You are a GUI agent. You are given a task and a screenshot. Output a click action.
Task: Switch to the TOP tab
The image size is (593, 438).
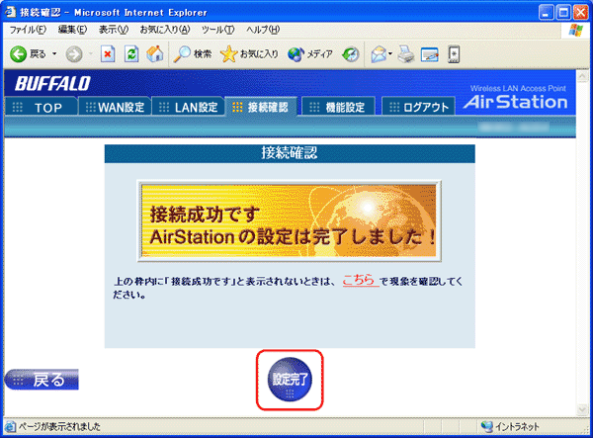tap(42, 108)
